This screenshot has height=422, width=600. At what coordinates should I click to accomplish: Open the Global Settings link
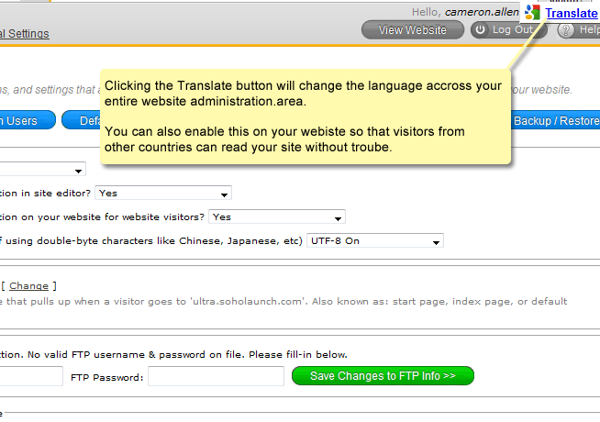[24, 34]
